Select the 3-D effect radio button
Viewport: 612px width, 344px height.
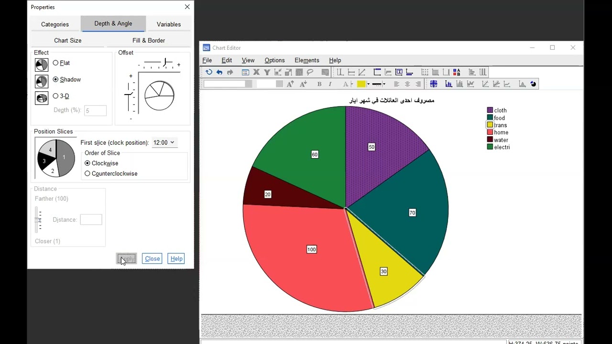point(55,96)
